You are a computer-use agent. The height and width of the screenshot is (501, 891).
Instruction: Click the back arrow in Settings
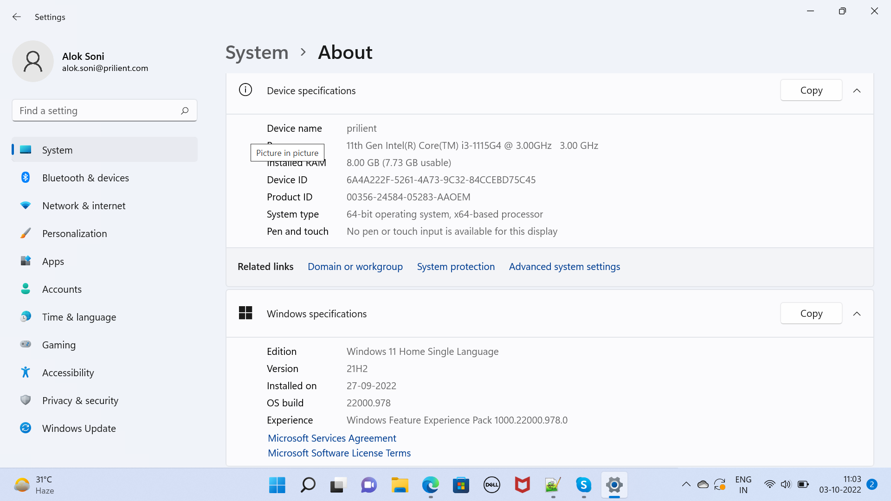(x=17, y=17)
